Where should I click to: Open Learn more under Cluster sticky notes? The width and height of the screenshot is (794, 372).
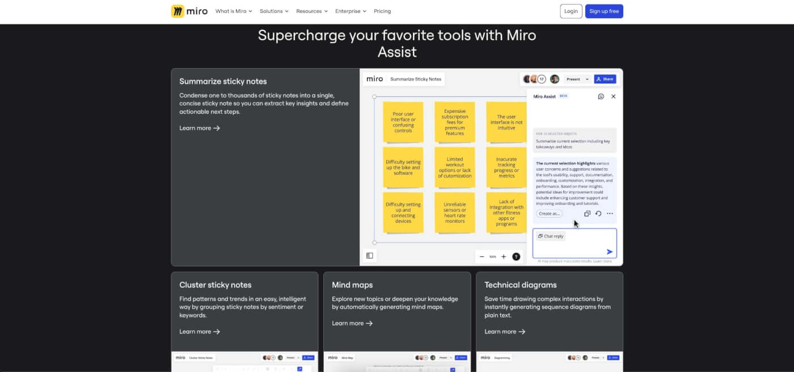(200, 332)
